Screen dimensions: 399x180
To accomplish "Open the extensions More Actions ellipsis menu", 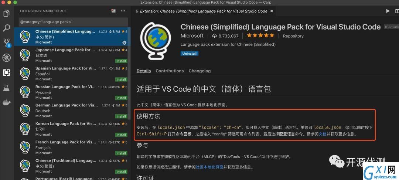I will [123, 11].
